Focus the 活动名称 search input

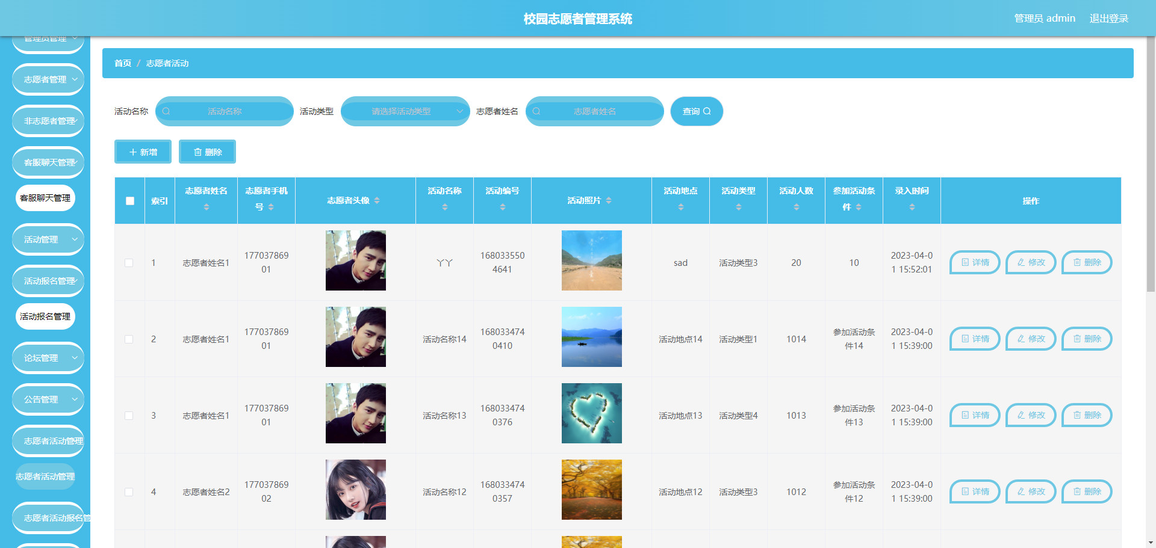(x=225, y=111)
